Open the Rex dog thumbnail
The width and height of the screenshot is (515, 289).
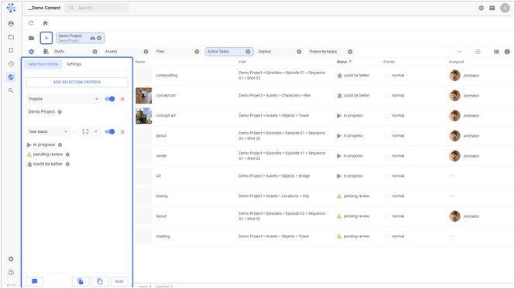[x=144, y=95]
